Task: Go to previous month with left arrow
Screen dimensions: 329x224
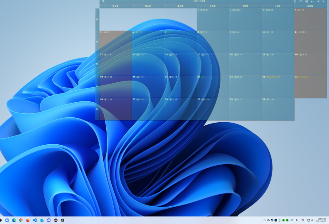Action: (x=312, y=1)
